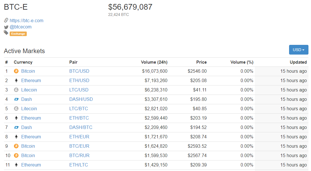311x171 pixels.
Task: Open the Ethereum link in row 6
Action: 31,118
